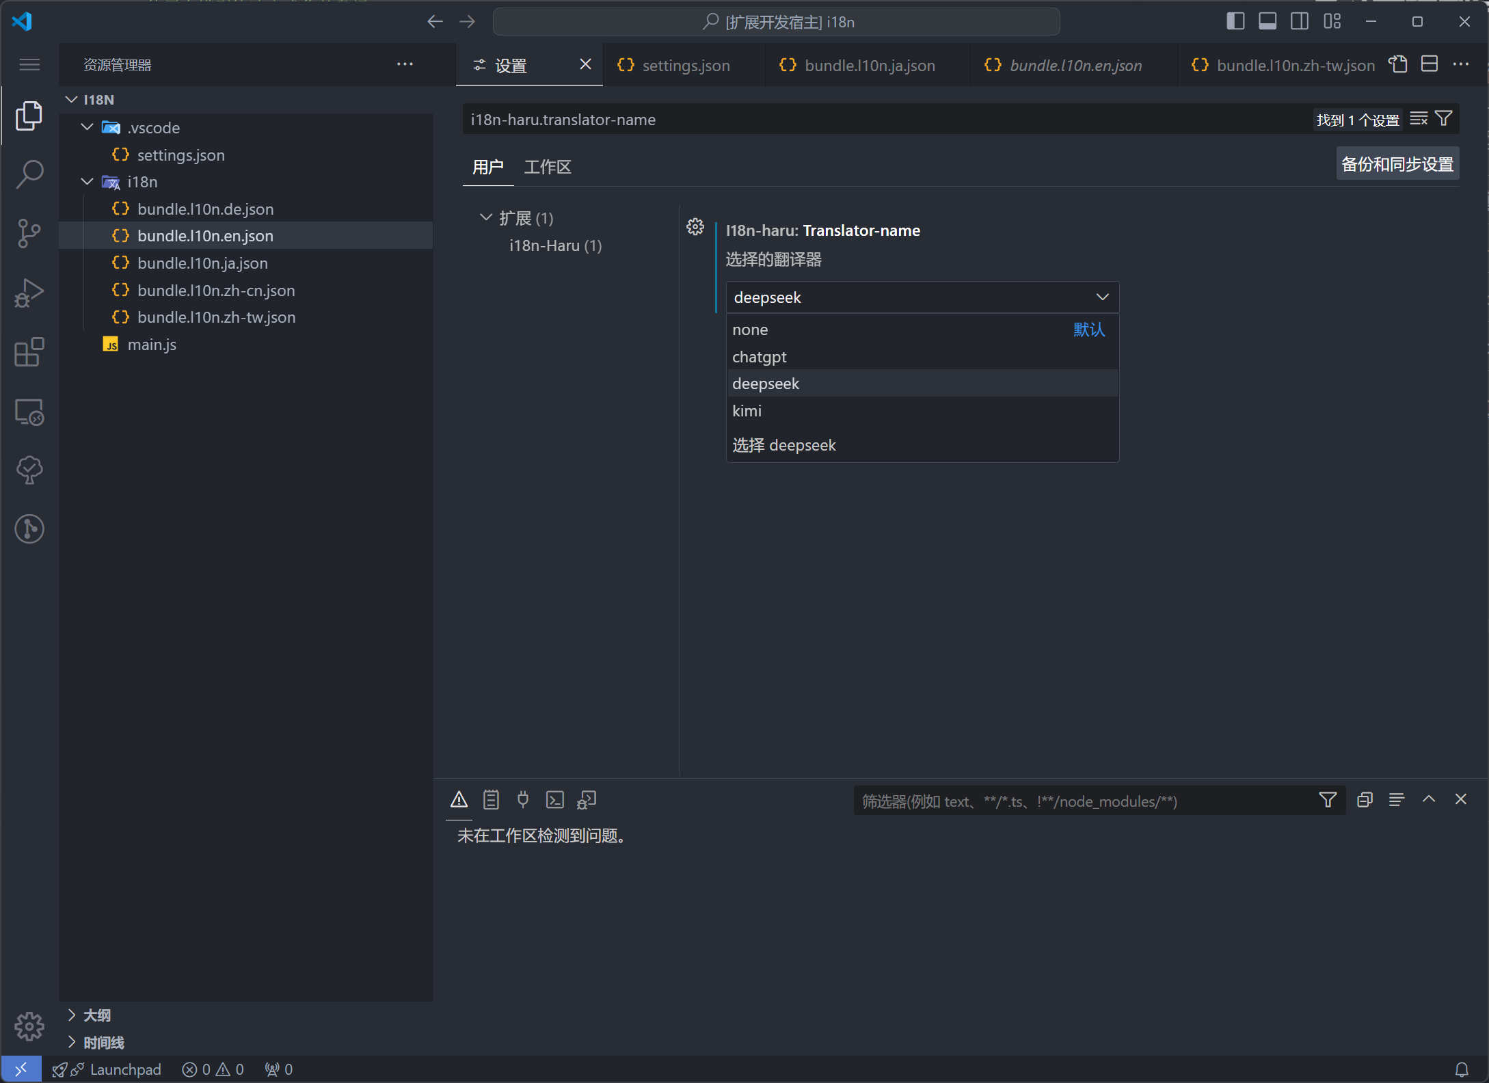Select i18n-Haru (1) in settings tree

(x=555, y=245)
